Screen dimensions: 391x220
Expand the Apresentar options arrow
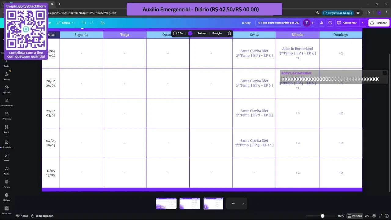tap(363, 23)
